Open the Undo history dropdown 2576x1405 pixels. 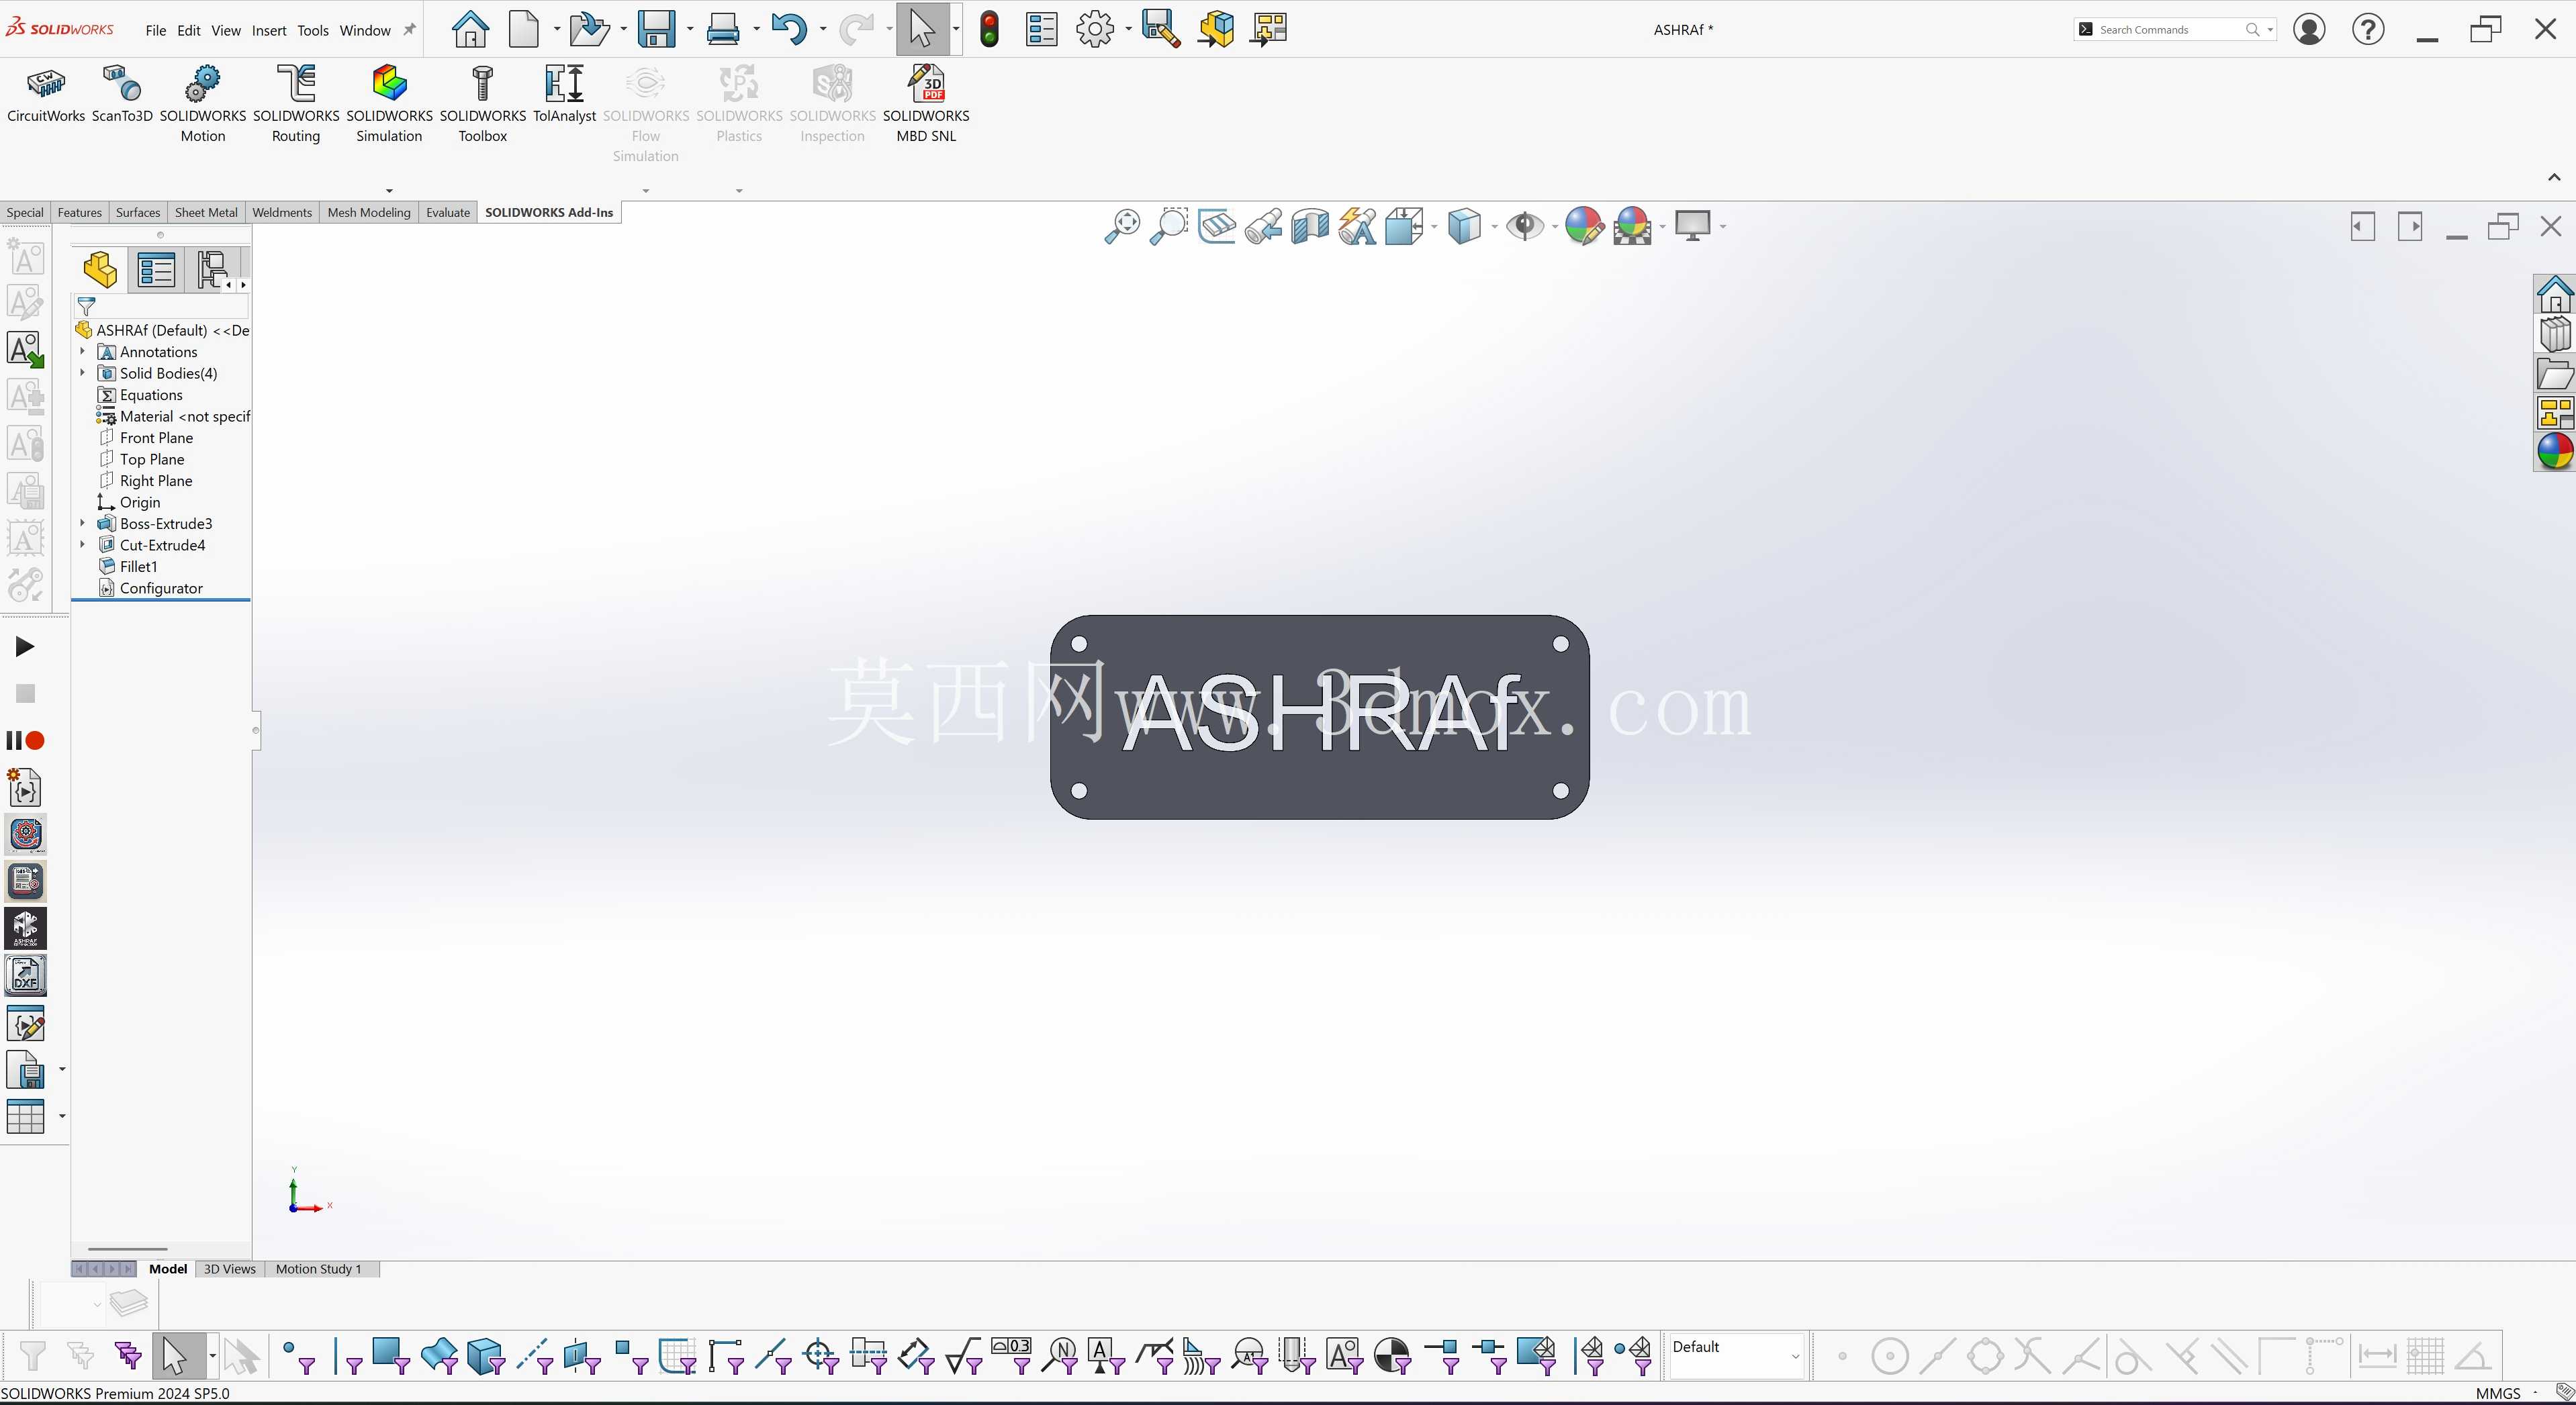823,29
